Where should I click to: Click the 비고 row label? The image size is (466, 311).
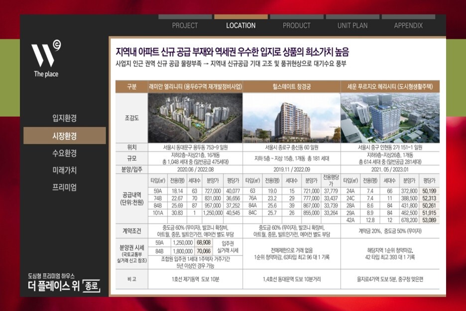(x=131, y=279)
